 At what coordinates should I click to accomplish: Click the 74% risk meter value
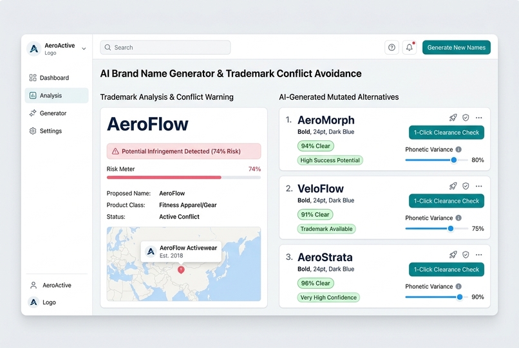pyautogui.click(x=254, y=169)
